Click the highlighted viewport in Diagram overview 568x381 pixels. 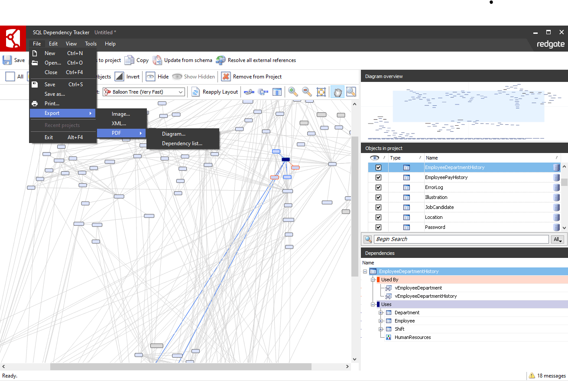click(468, 106)
